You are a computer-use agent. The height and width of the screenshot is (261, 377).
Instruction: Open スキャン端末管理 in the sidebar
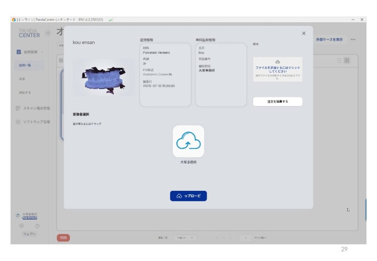33,108
